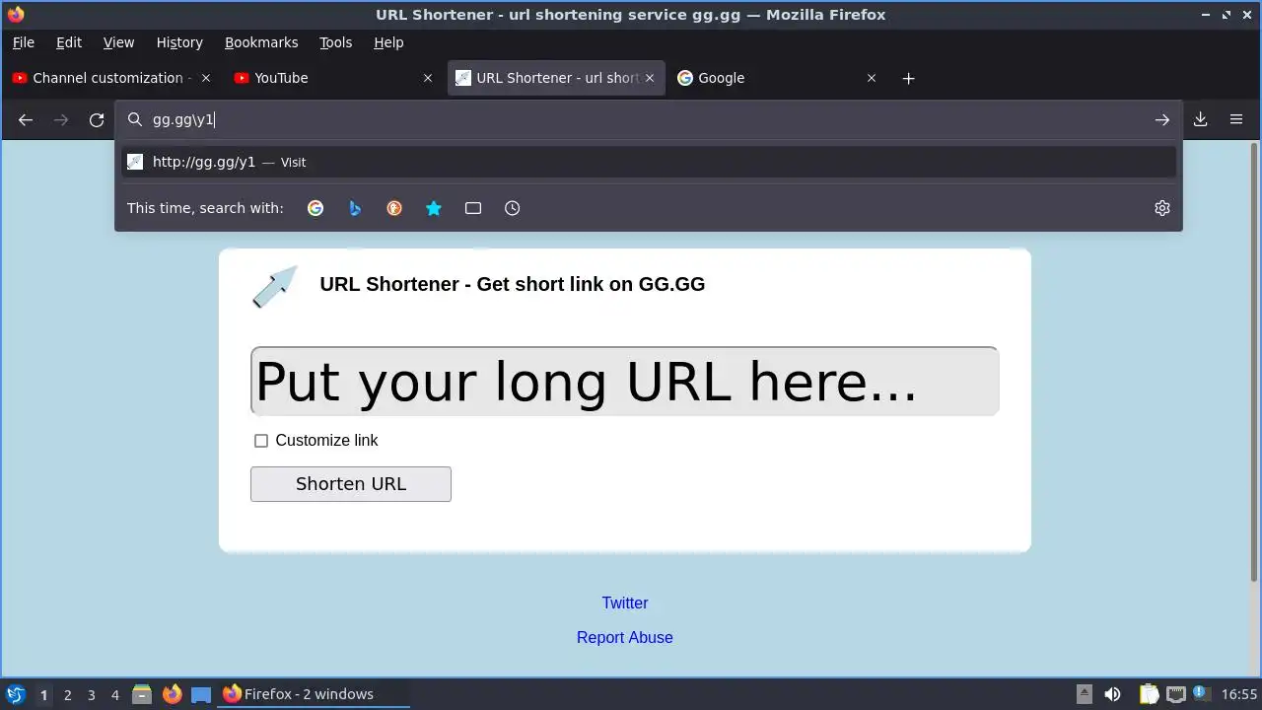Open the View menu
The height and width of the screenshot is (710, 1262).
click(x=118, y=42)
